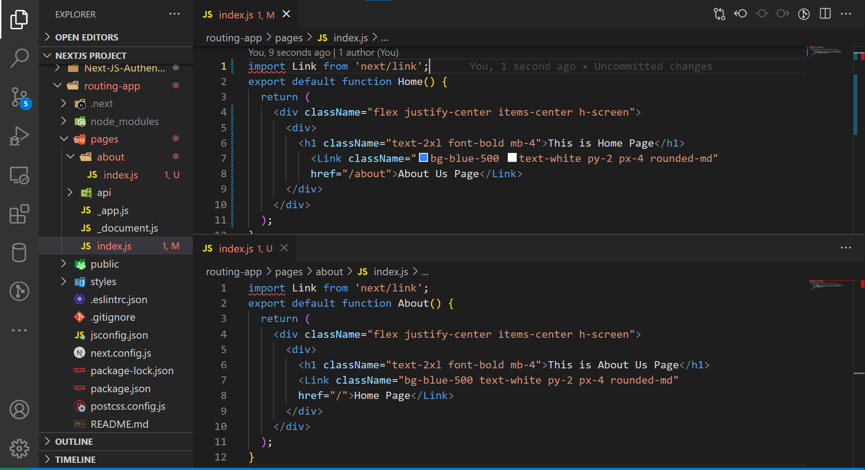Open changes with previous revision
Image resolution: width=865 pixels, height=470 pixels.
(740, 14)
